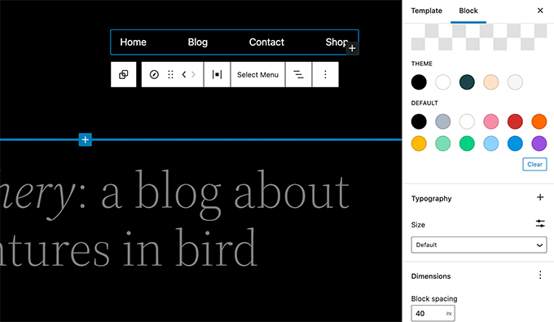Select the Shop menu item
This screenshot has height=322, width=554.
click(x=336, y=42)
